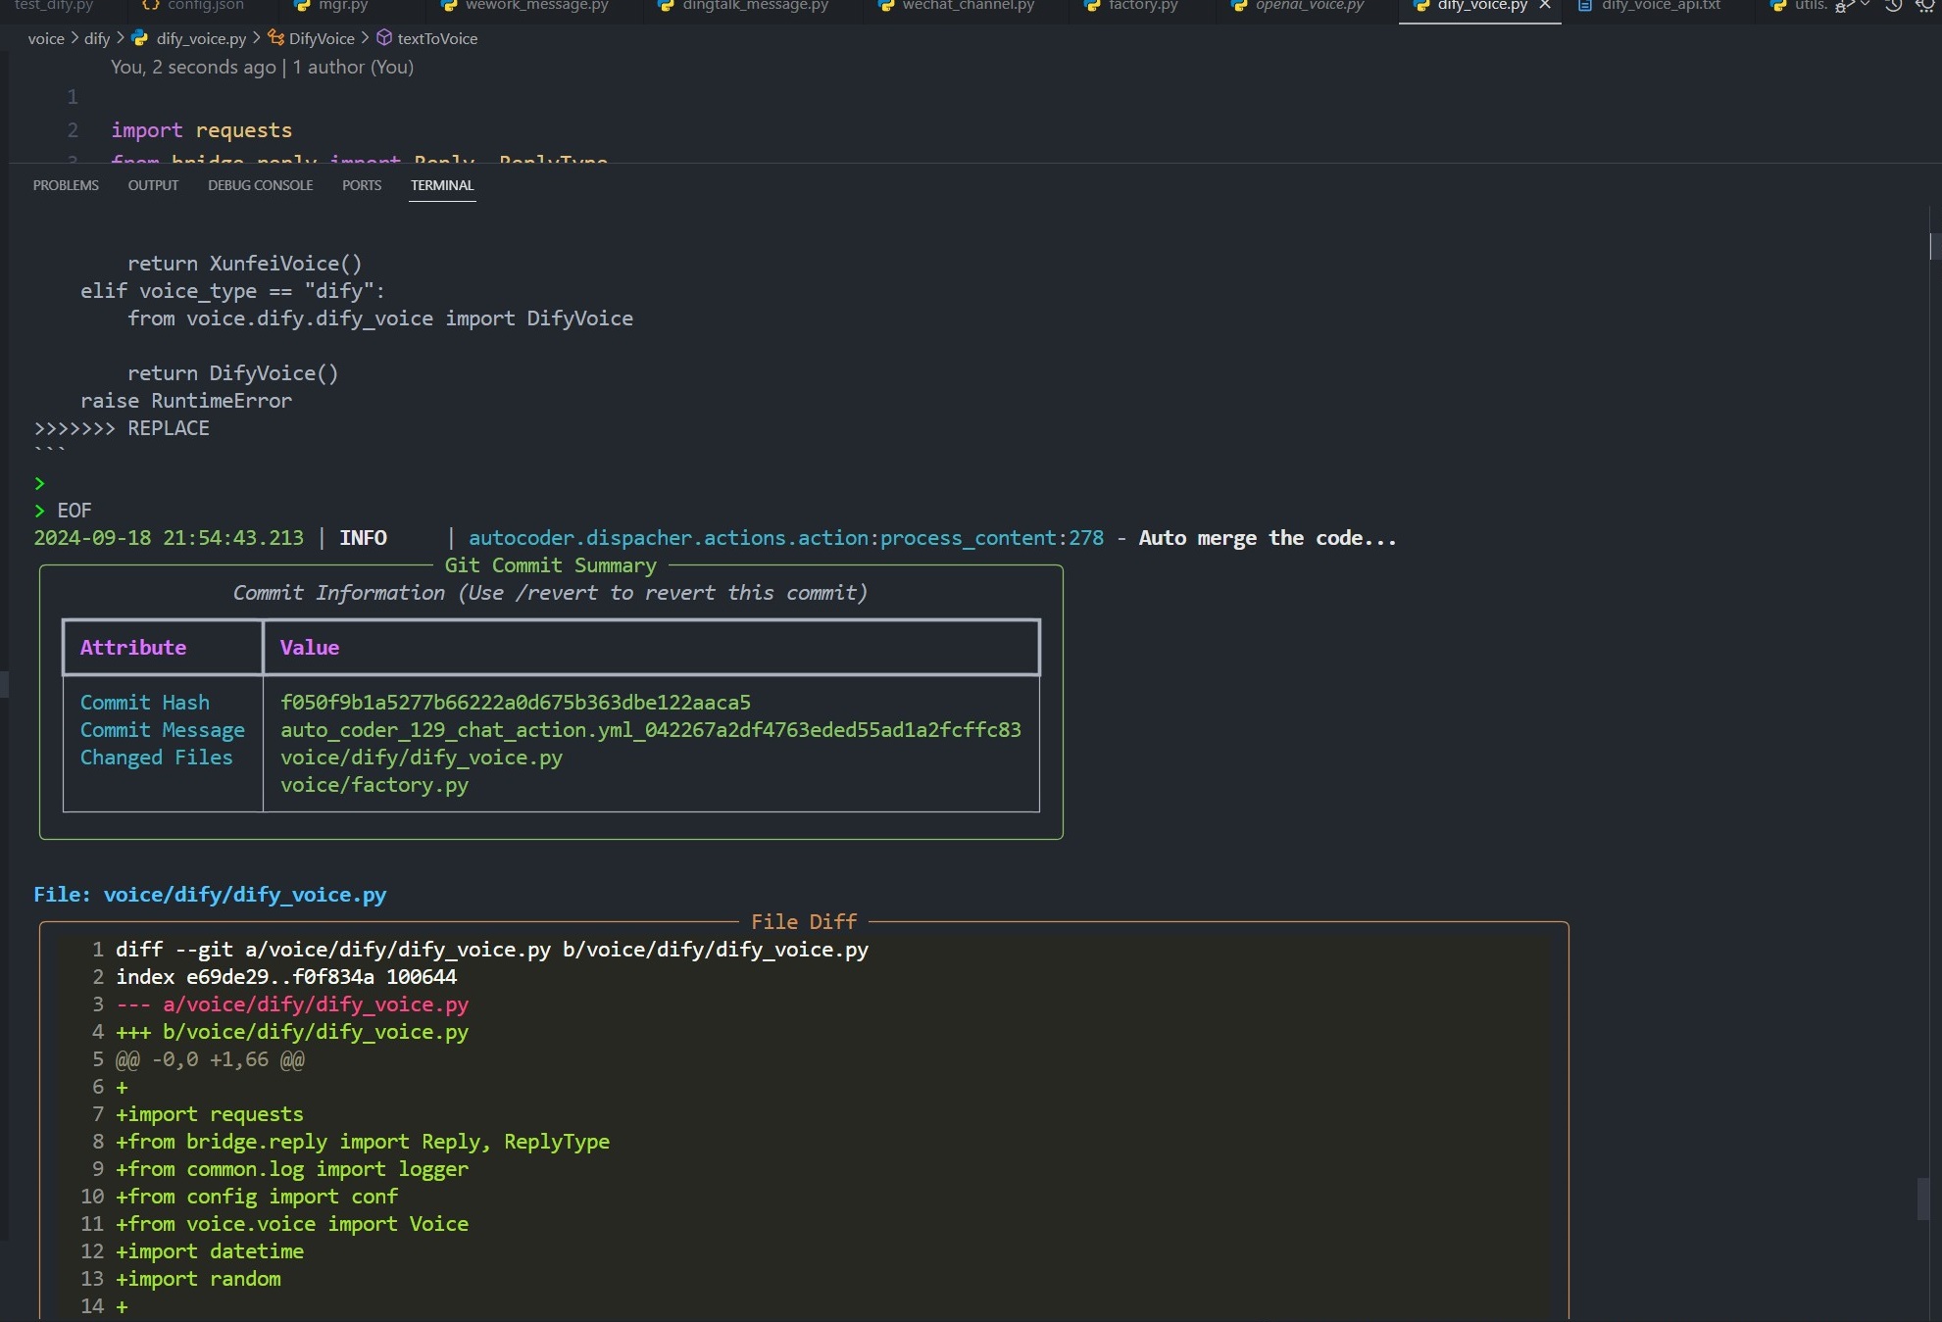Click the '>>>>>>> REPLACE' terminal line
The height and width of the screenshot is (1322, 1942).
(122, 428)
